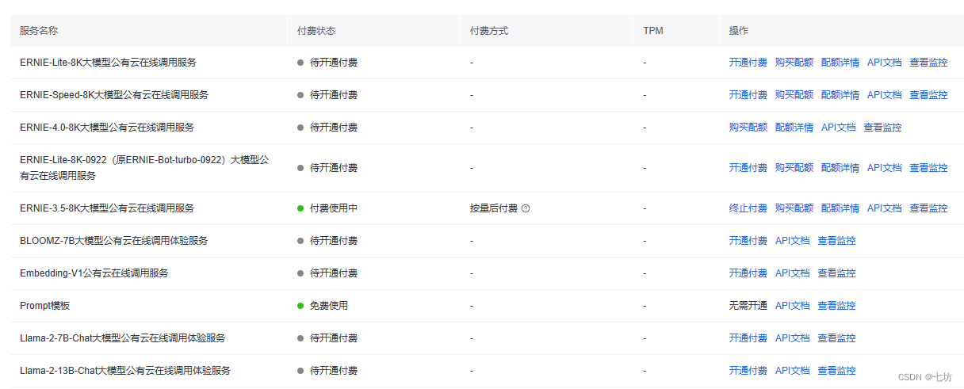Open API文档 for Llama-2-13B-Chat service
964x389 pixels.
pyautogui.click(x=793, y=371)
